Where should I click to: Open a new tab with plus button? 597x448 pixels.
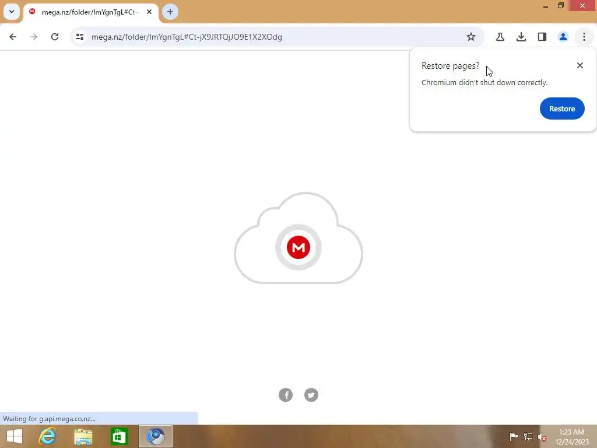coord(170,12)
